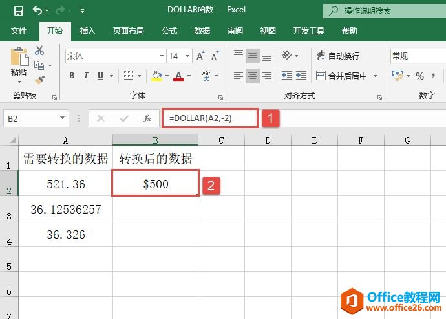
Task: Click the wén phonetic guide icon
Action: pos(206,76)
